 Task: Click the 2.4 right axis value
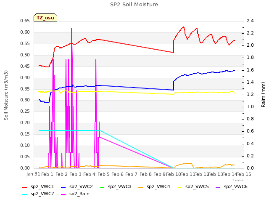(250, 21)
